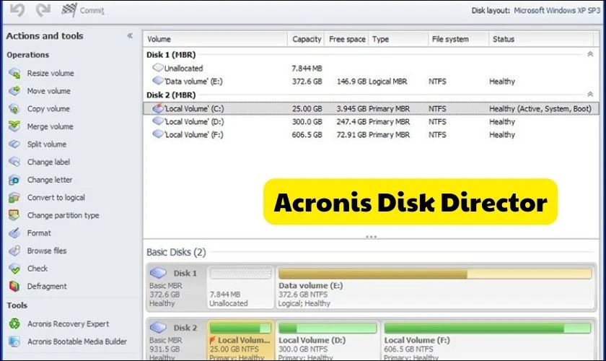Click the 25.00 GB capacity cell

point(307,109)
